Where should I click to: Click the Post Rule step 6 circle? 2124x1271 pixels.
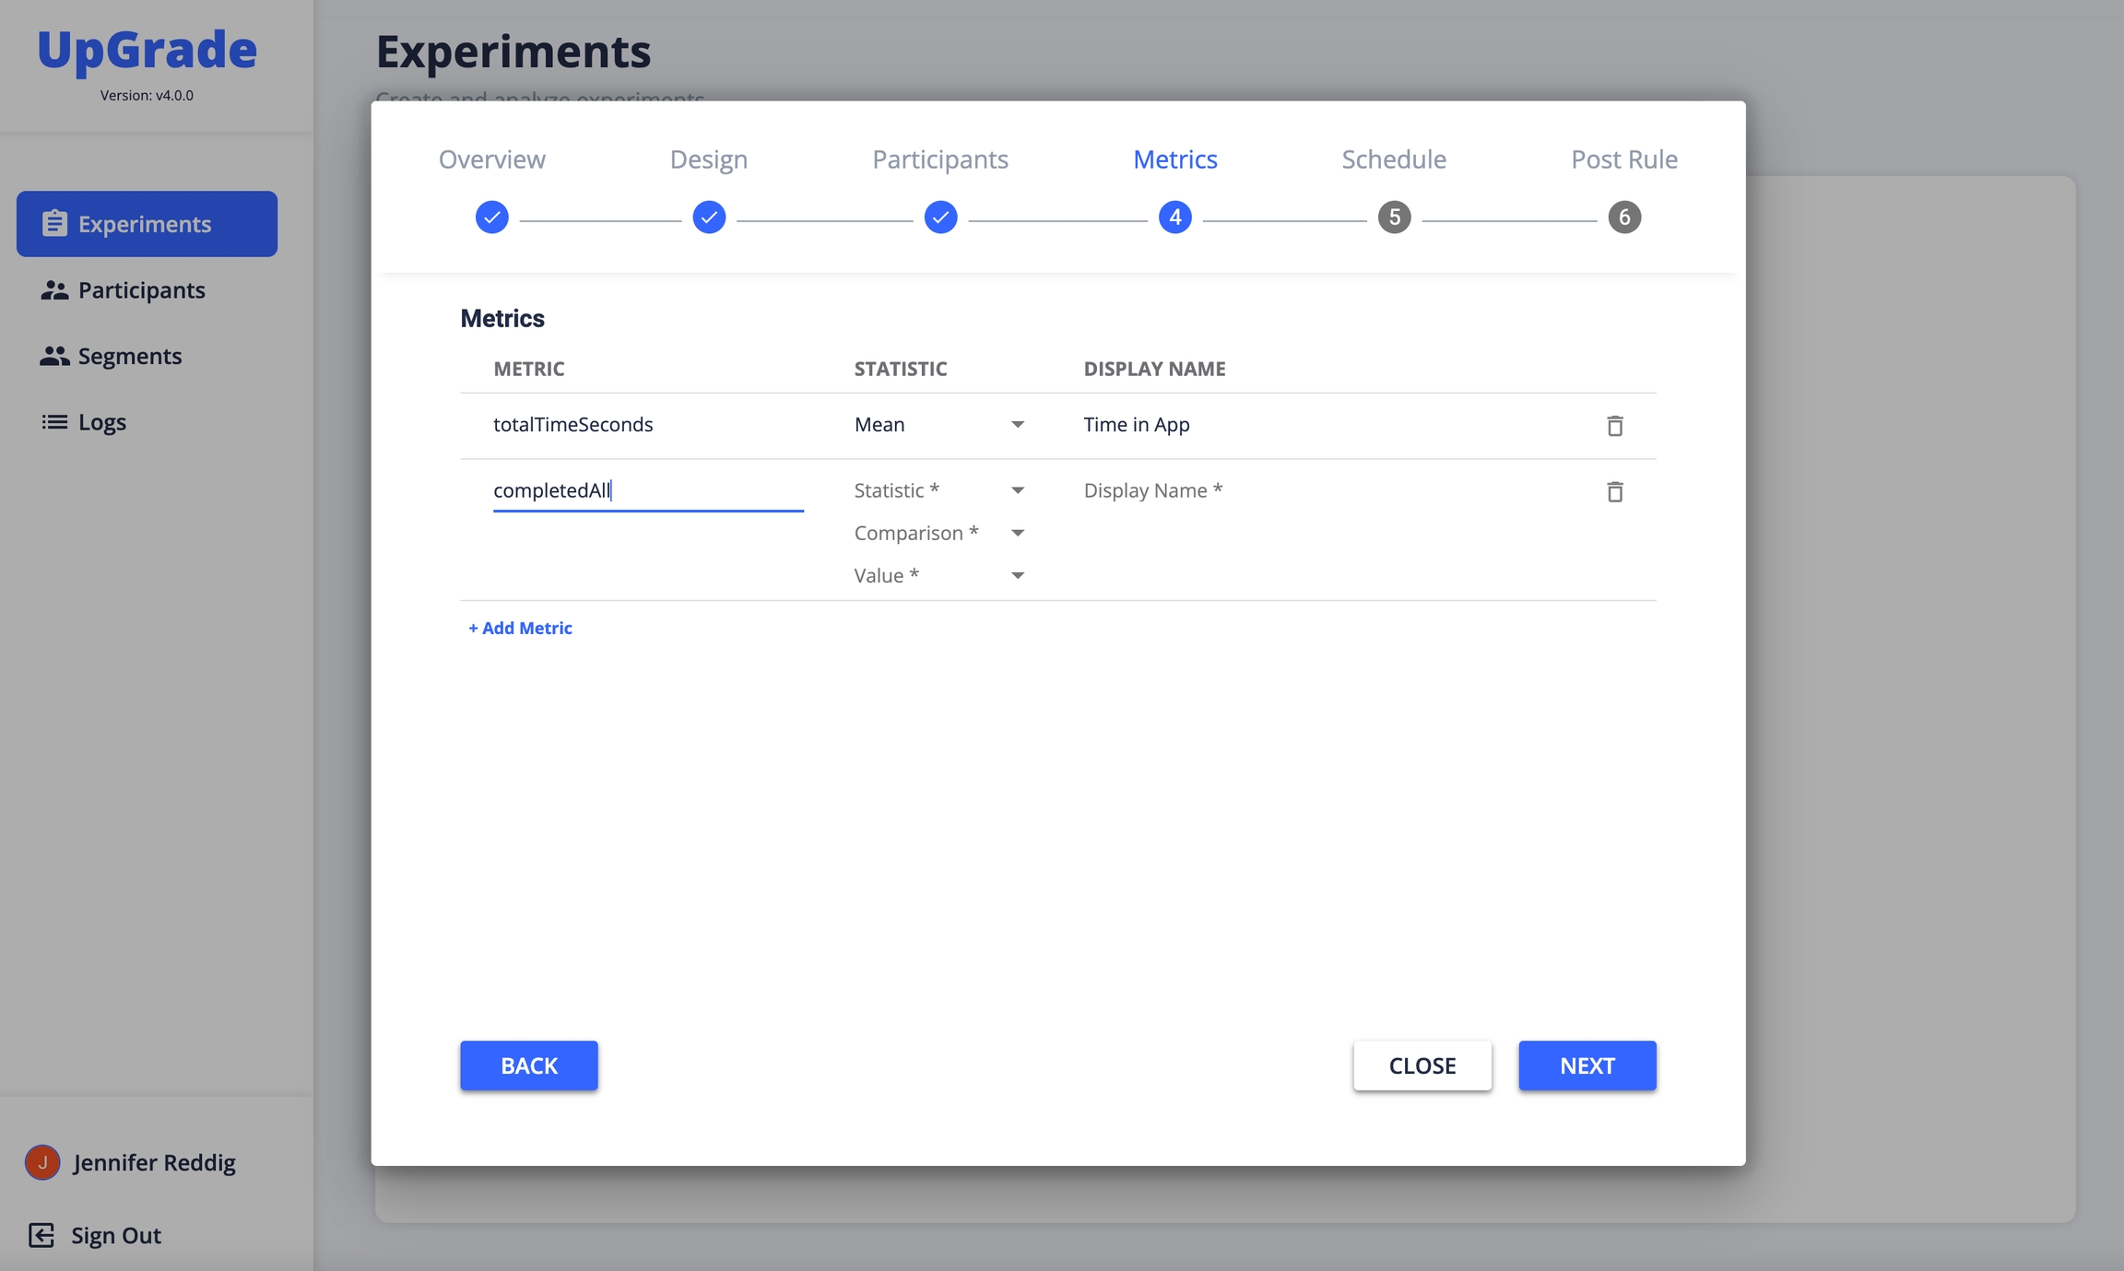point(1624,218)
